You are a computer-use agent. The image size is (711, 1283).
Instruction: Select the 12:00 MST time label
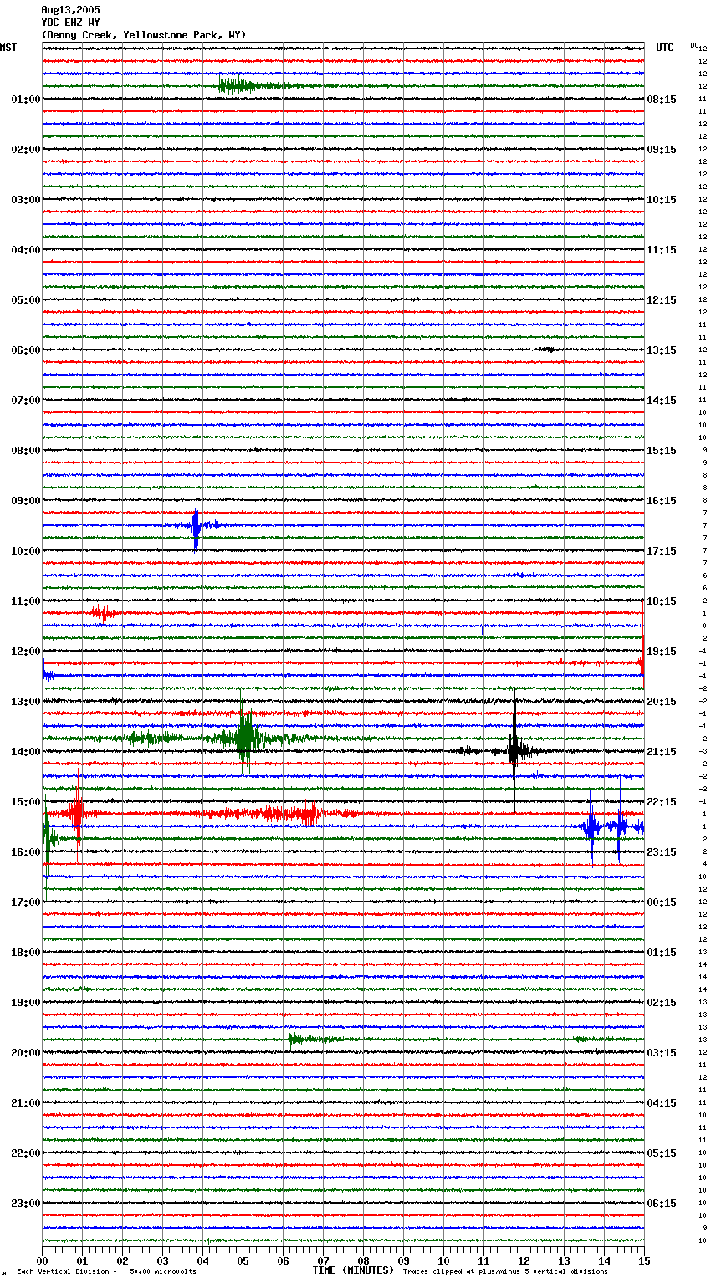click(26, 652)
